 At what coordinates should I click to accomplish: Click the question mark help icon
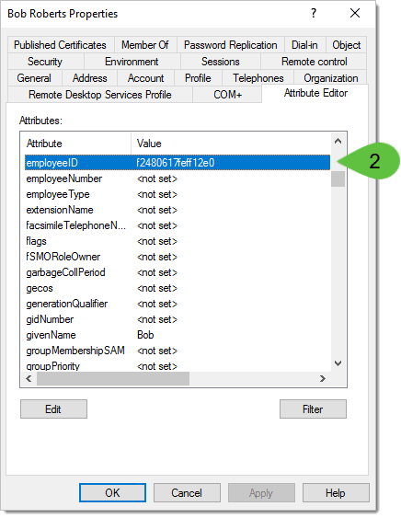pyautogui.click(x=313, y=14)
